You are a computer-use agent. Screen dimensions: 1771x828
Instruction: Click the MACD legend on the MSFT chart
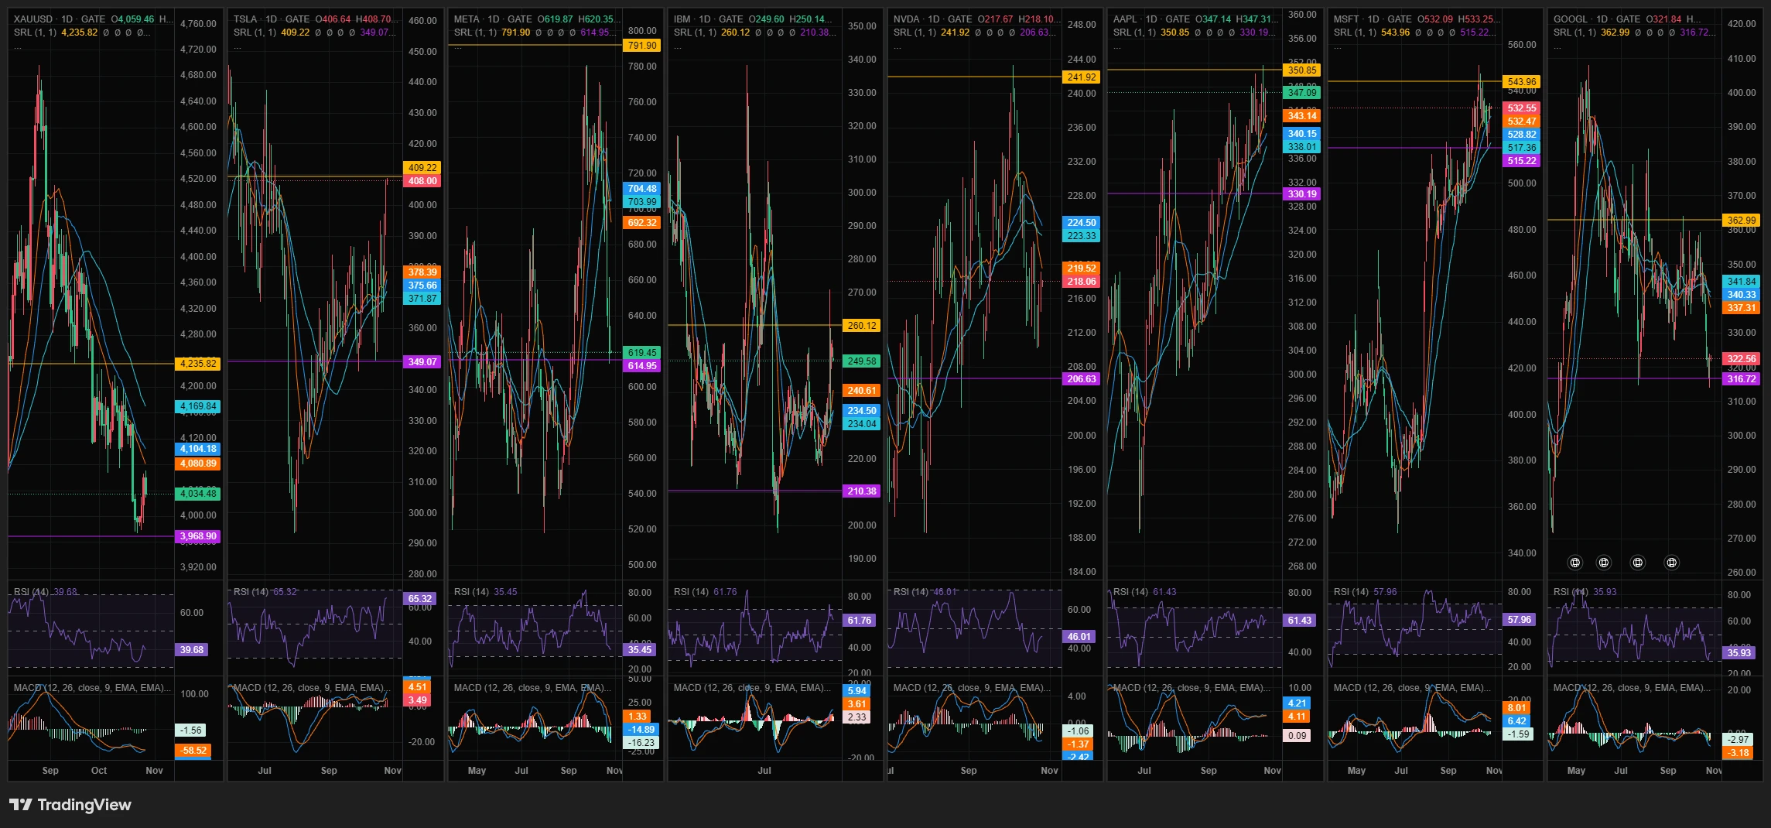1412,688
